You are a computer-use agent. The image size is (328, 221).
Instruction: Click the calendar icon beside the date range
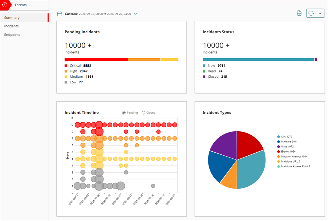[59, 14]
